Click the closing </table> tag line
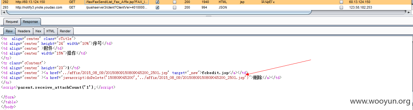This screenshot has width=413, height=110. pos(9,102)
